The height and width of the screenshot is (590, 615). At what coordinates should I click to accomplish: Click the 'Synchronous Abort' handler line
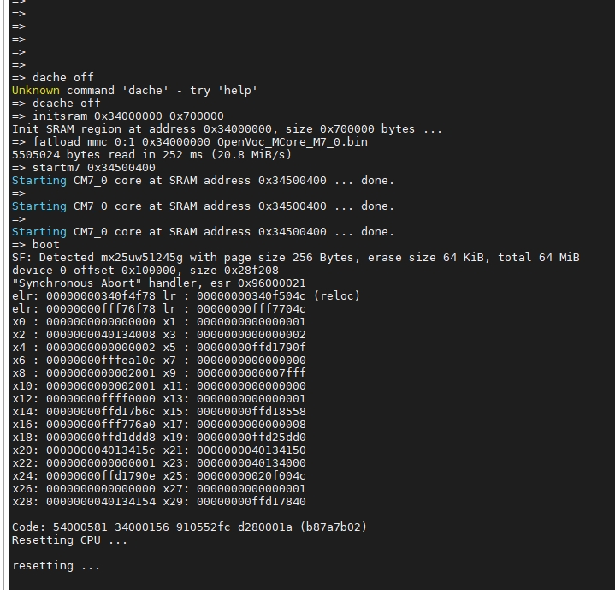pyautogui.click(x=158, y=283)
